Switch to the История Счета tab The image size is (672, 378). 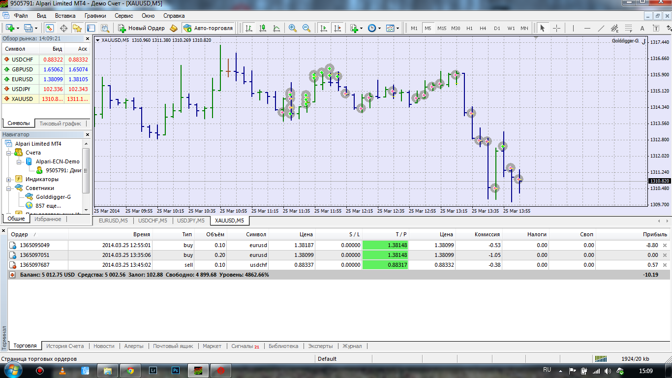(65, 346)
